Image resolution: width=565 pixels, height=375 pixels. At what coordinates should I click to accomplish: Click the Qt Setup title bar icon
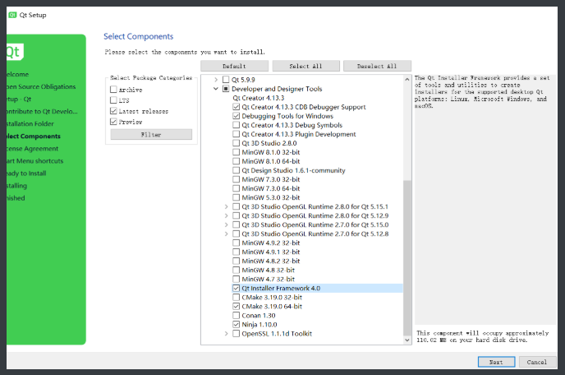point(12,15)
